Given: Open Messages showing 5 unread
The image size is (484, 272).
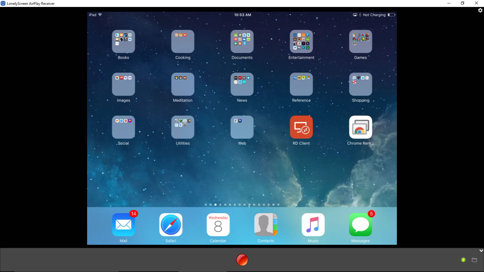Looking at the screenshot, I should click(x=360, y=225).
